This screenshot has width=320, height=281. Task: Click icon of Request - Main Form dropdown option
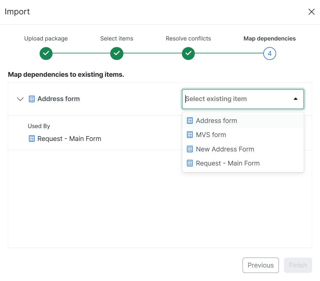click(190, 163)
